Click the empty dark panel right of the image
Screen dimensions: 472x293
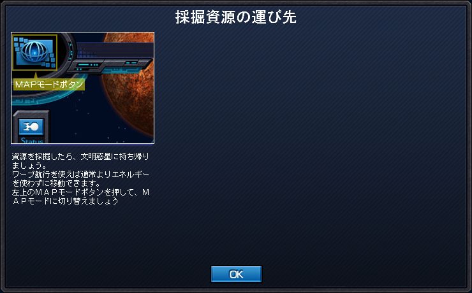click(310, 144)
